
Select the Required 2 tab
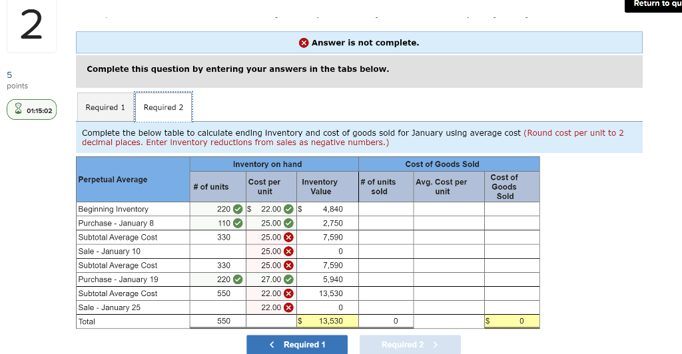(x=164, y=107)
